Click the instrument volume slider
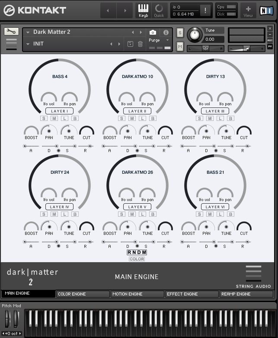The width and height of the screenshot is (278, 338). 246,49
